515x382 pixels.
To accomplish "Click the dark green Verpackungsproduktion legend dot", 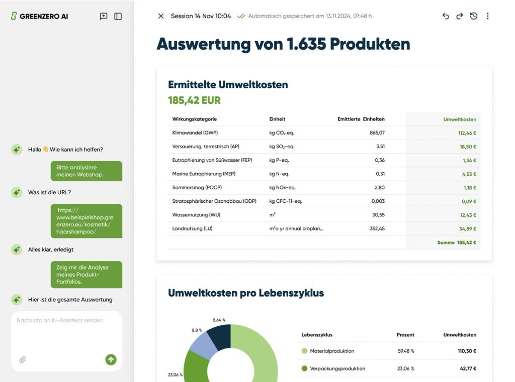I will [x=304, y=368].
